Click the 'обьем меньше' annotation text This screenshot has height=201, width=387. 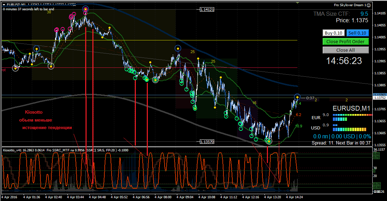click(36, 120)
